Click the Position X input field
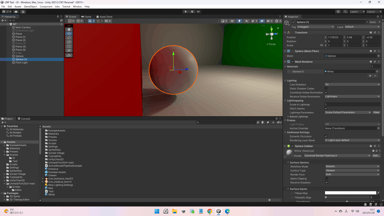Image resolution: width=384 pixels, height=216 pixels. click(335, 37)
